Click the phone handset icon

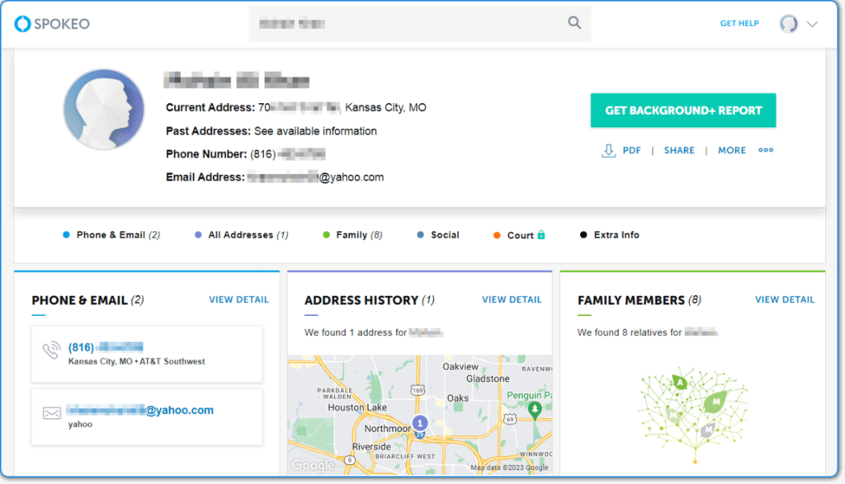coord(51,352)
